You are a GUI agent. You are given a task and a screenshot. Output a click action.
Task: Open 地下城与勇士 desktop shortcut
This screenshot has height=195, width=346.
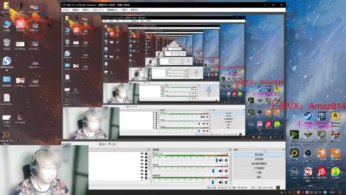[x=336, y=136]
